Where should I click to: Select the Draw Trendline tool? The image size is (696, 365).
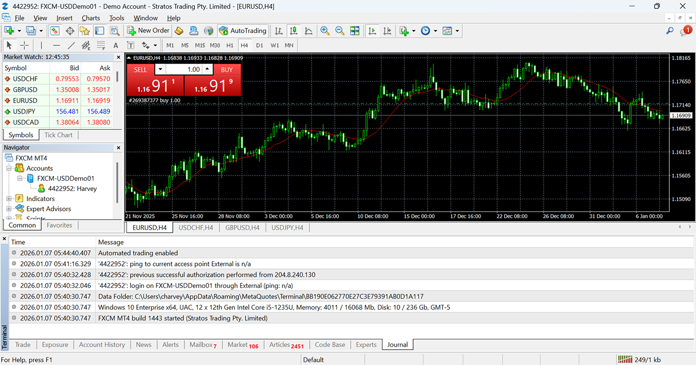click(71, 45)
